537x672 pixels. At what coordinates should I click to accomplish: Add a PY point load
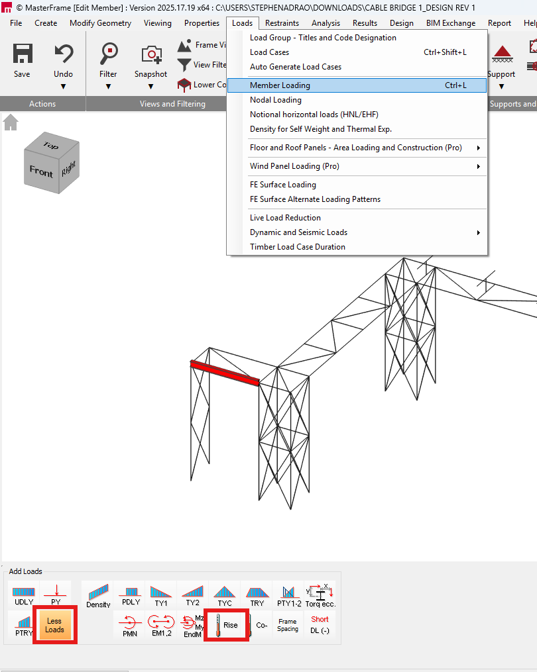[x=56, y=594]
